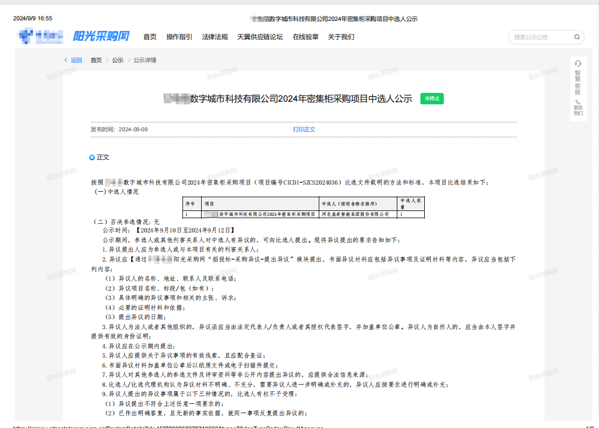Image resolution: width=599 pixels, height=428 pixels.
Task: Click the line （1）异议提出不符合上述任意一项要求的
Action: pos(165,404)
